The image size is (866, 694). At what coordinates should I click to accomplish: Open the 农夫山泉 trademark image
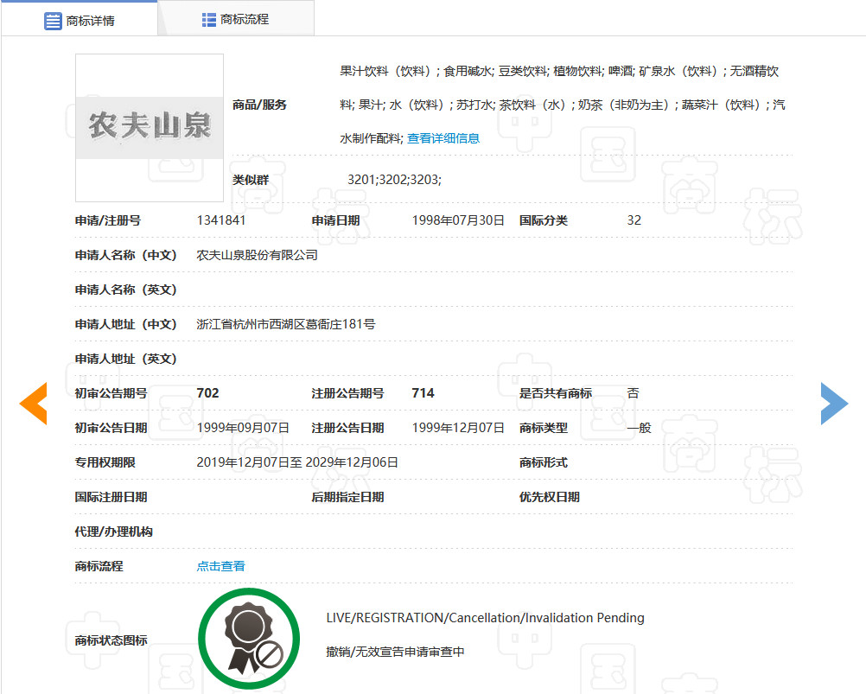coord(150,128)
